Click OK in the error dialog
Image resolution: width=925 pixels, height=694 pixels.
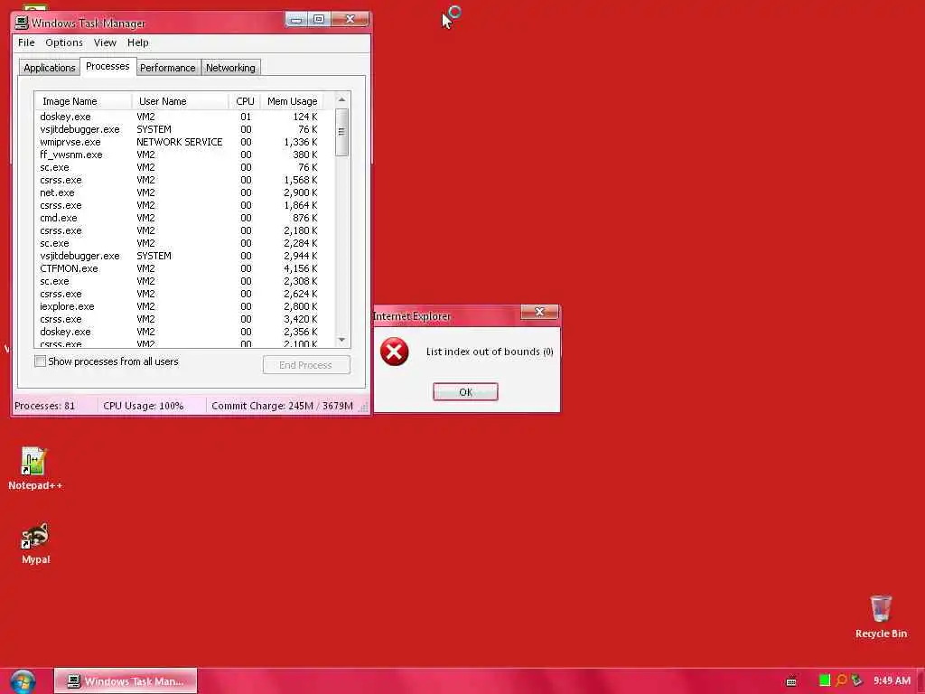[x=465, y=392]
